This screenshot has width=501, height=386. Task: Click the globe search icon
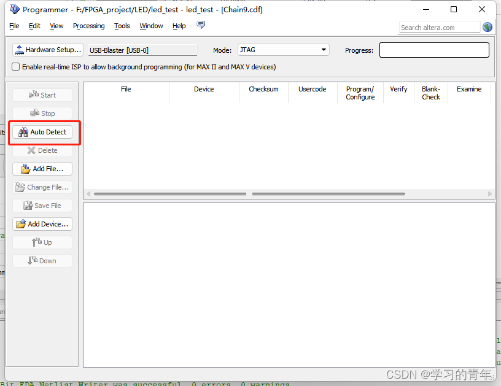(x=487, y=27)
